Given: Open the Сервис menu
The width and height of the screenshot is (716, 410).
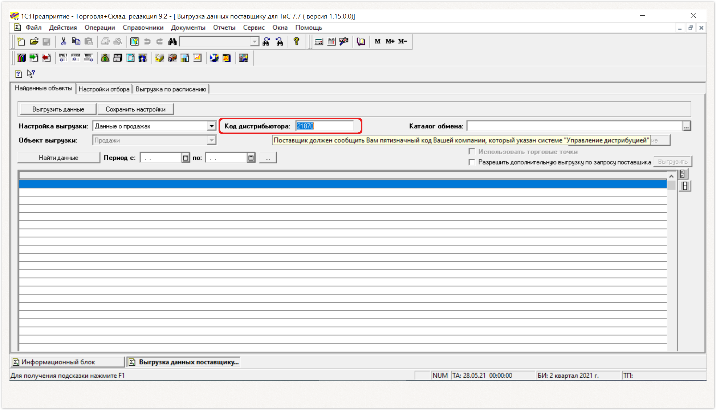Looking at the screenshot, I should [x=254, y=28].
